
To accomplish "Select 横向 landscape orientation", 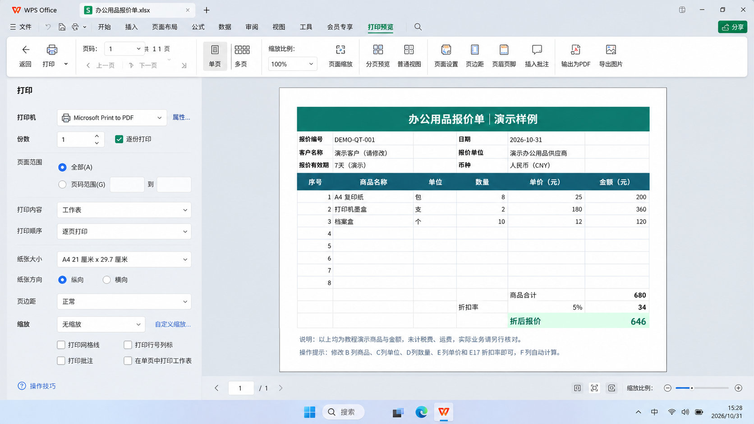I will (x=107, y=280).
